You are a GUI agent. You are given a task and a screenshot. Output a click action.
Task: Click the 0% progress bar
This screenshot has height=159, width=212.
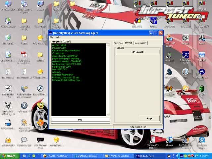[80, 120]
